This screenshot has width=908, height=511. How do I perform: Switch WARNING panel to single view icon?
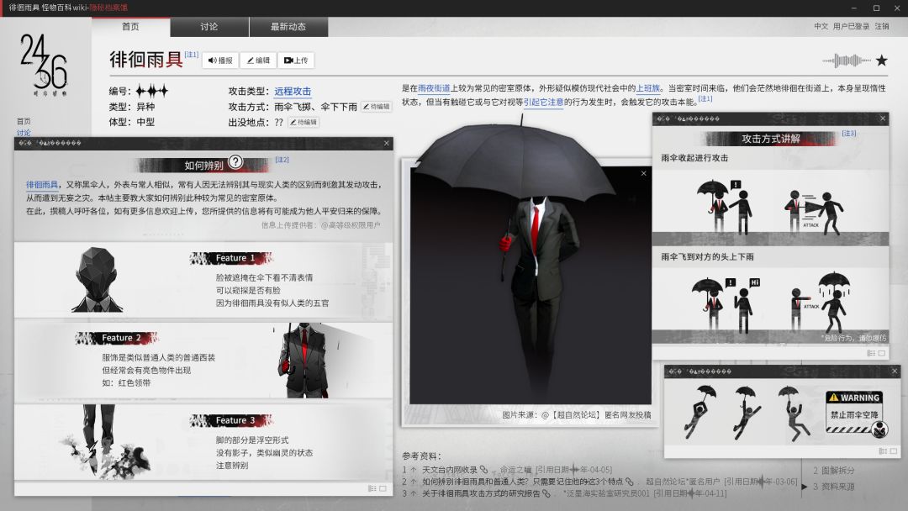pos(894,450)
